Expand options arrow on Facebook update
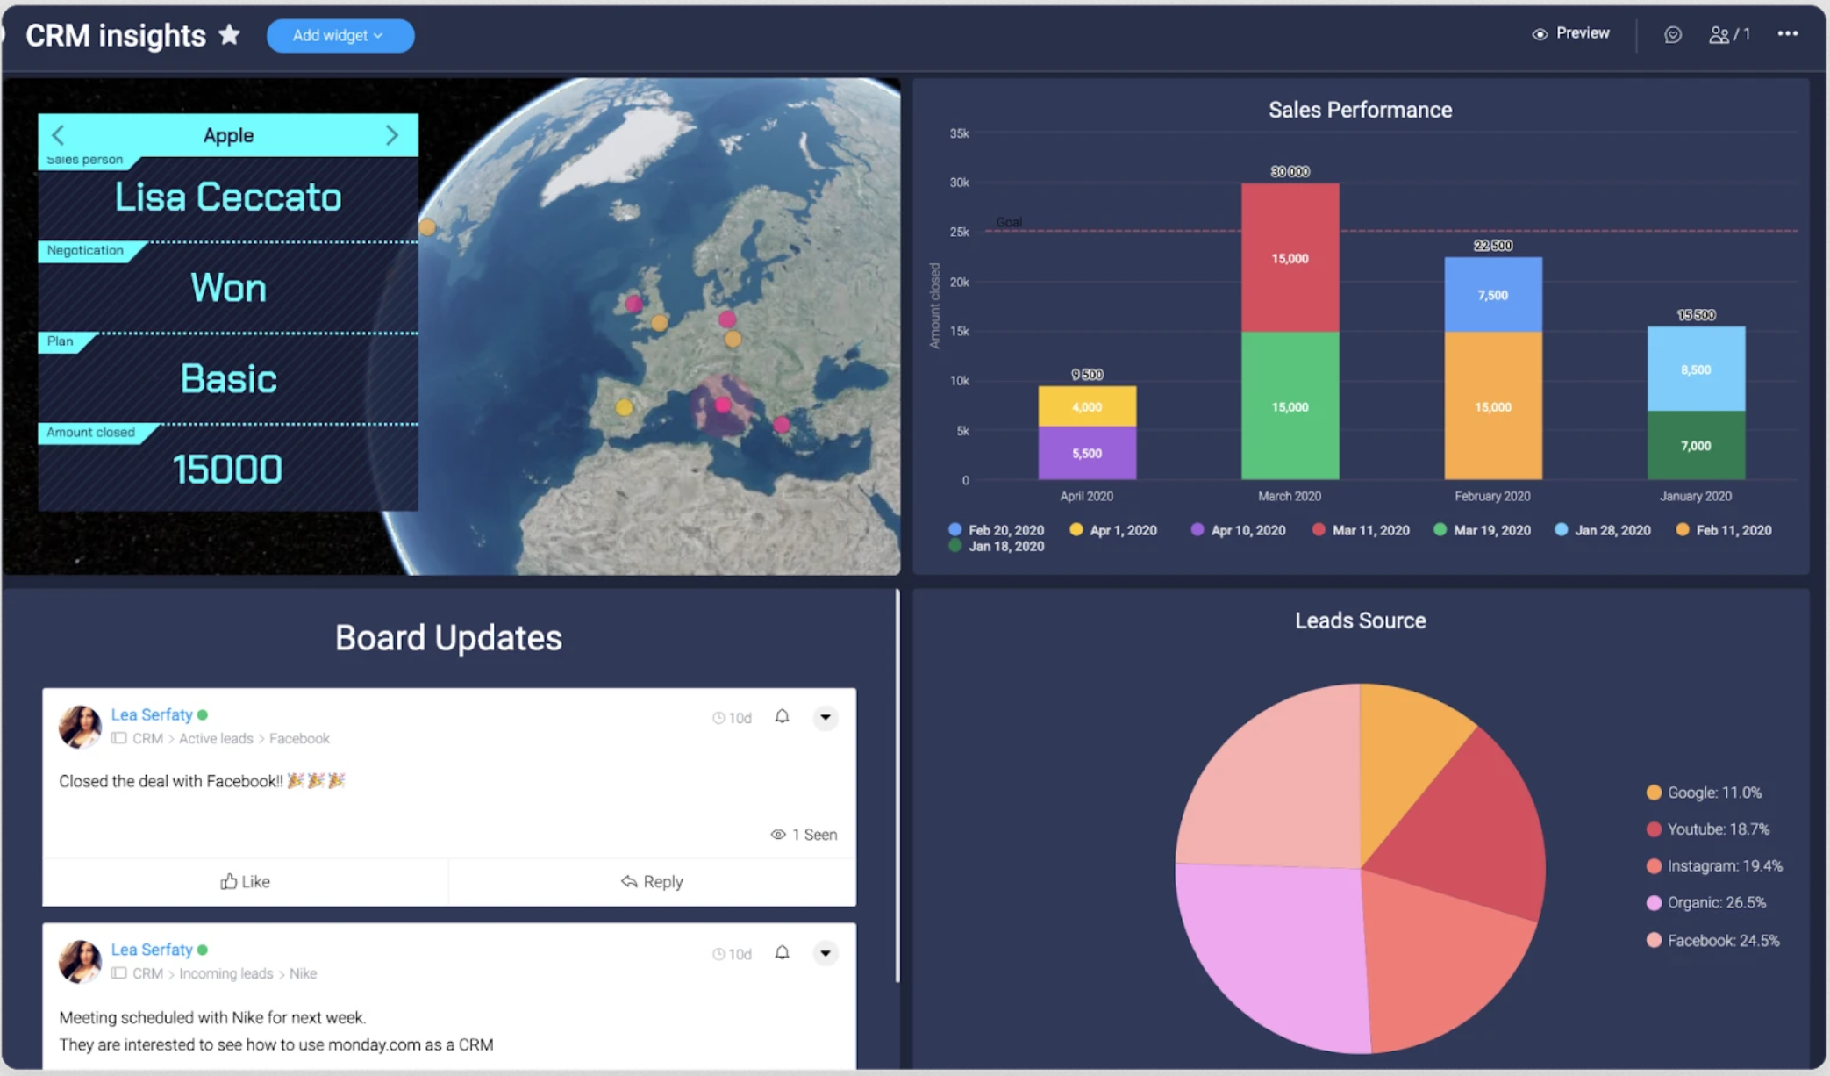1830x1076 pixels. click(x=825, y=717)
